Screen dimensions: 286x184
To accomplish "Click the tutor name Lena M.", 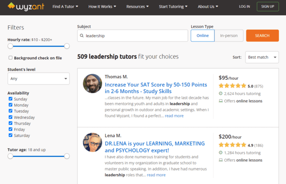I will [x=113, y=136].
